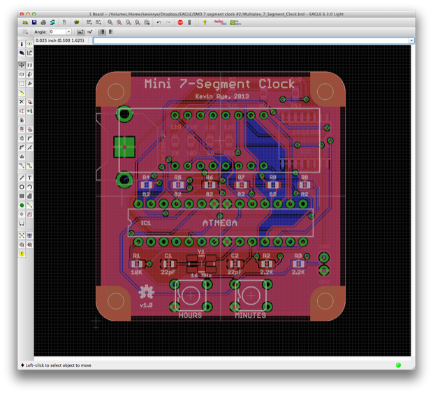The image size is (433, 394).
Task: Select the Show eye tool
Action: pyautogui.click(x=29, y=44)
